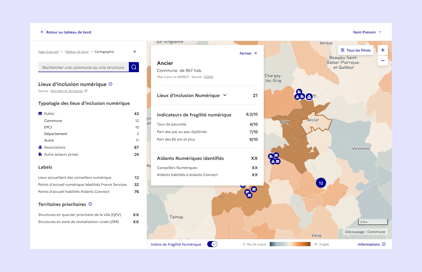Expand Lieux d'Inclusion Numérique section
Image resolution: width=422 pixels, height=272 pixels.
click(x=225, y=95)
